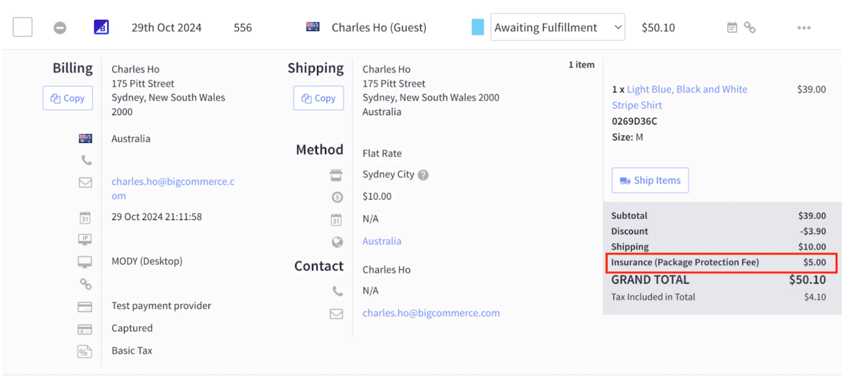Click the order date calendar icon in billing
The height and width of the screenshot is (376, 842).
click(85, 217)
